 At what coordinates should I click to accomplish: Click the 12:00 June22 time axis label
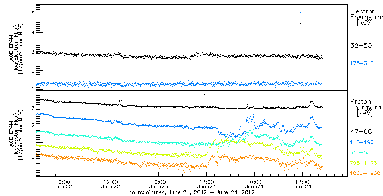[x=111, y=184]
